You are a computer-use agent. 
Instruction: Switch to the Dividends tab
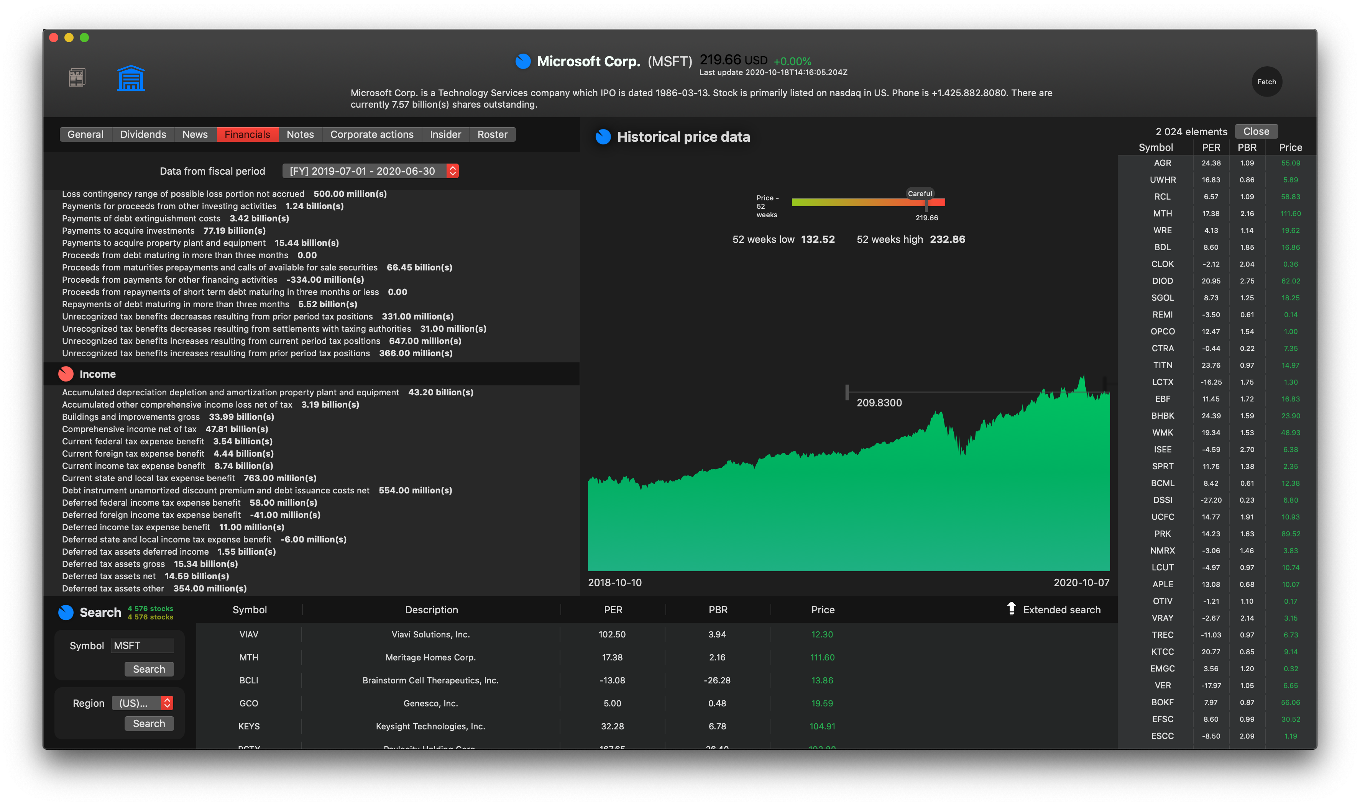click(x=143, y=134)
